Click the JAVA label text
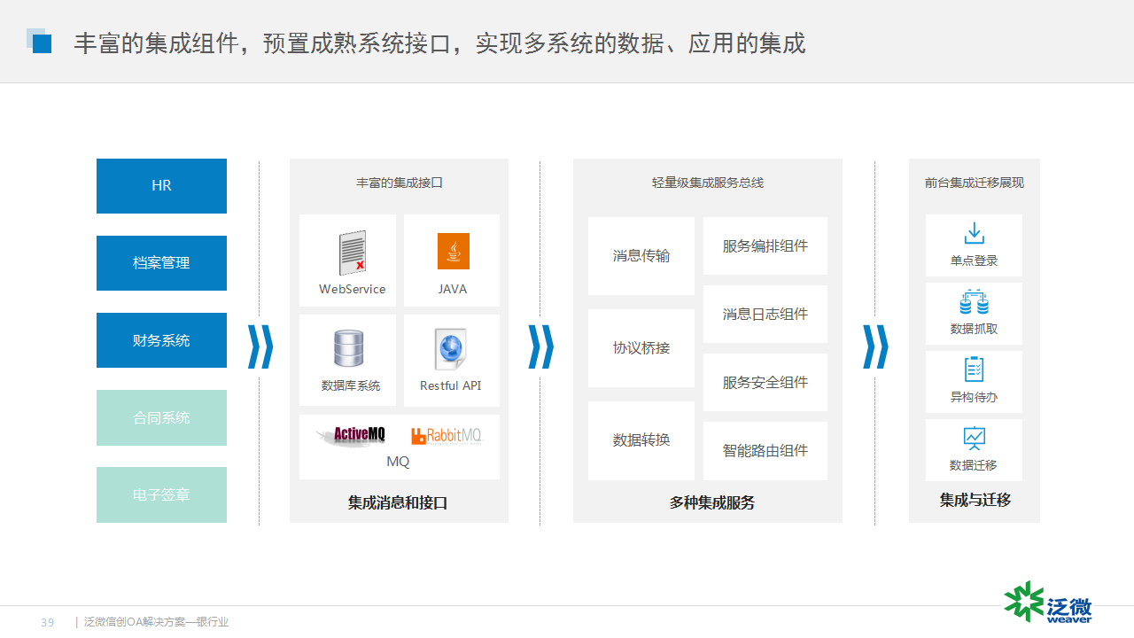The width and height of the screenshot is (1134, 638). [452, 289]
